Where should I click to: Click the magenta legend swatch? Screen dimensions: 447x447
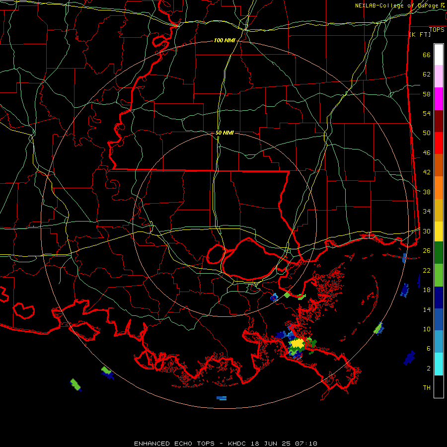(439, 99)
